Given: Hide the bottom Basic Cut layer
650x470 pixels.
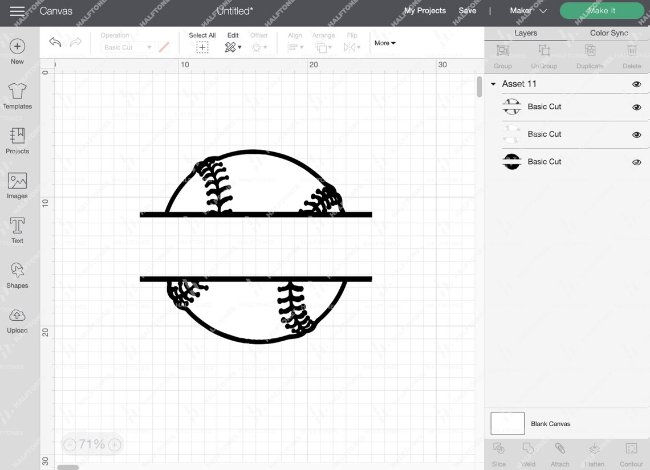Looking at the screenshot, I should (x=636, y=162).
